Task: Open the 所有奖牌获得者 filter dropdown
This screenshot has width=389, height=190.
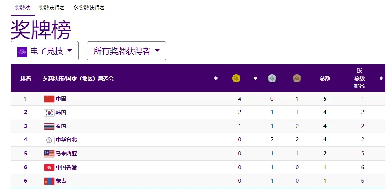Action: (x=126, y=51)
